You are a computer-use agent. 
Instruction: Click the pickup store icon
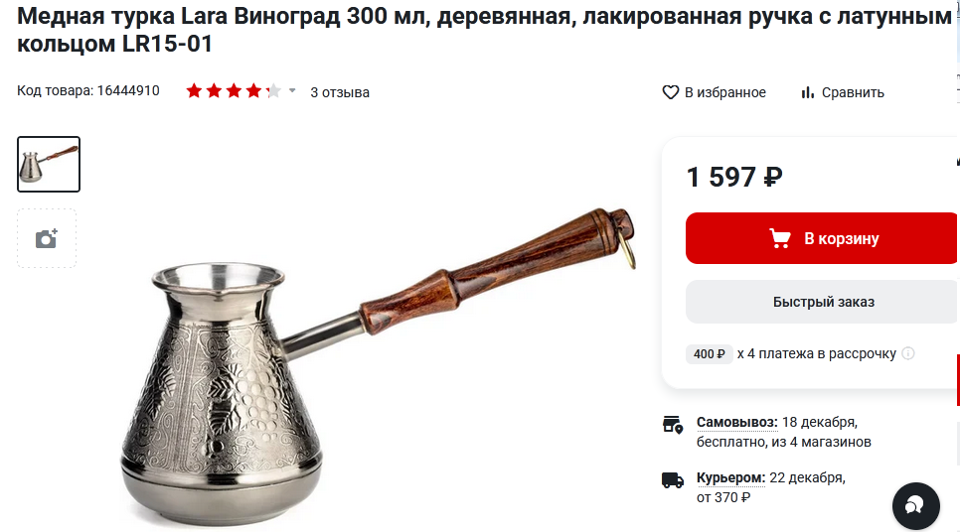pyautogui.click(x=673, y=425)
